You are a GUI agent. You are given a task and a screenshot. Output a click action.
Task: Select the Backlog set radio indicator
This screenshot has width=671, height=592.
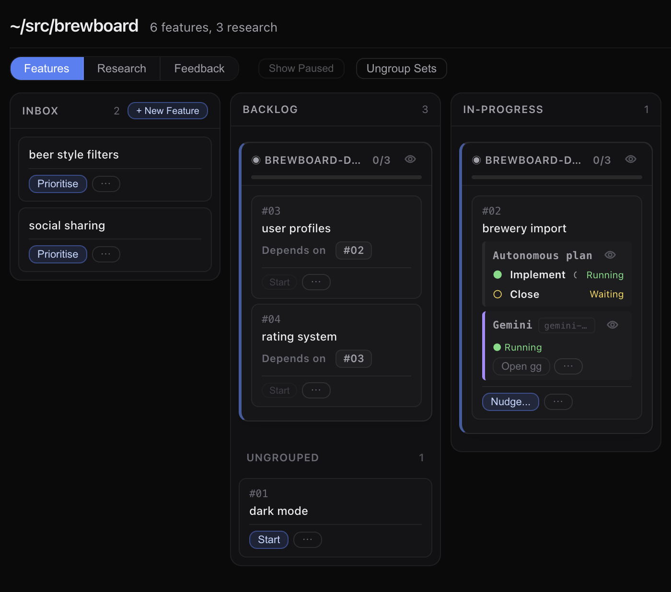[x=256, y=160]
